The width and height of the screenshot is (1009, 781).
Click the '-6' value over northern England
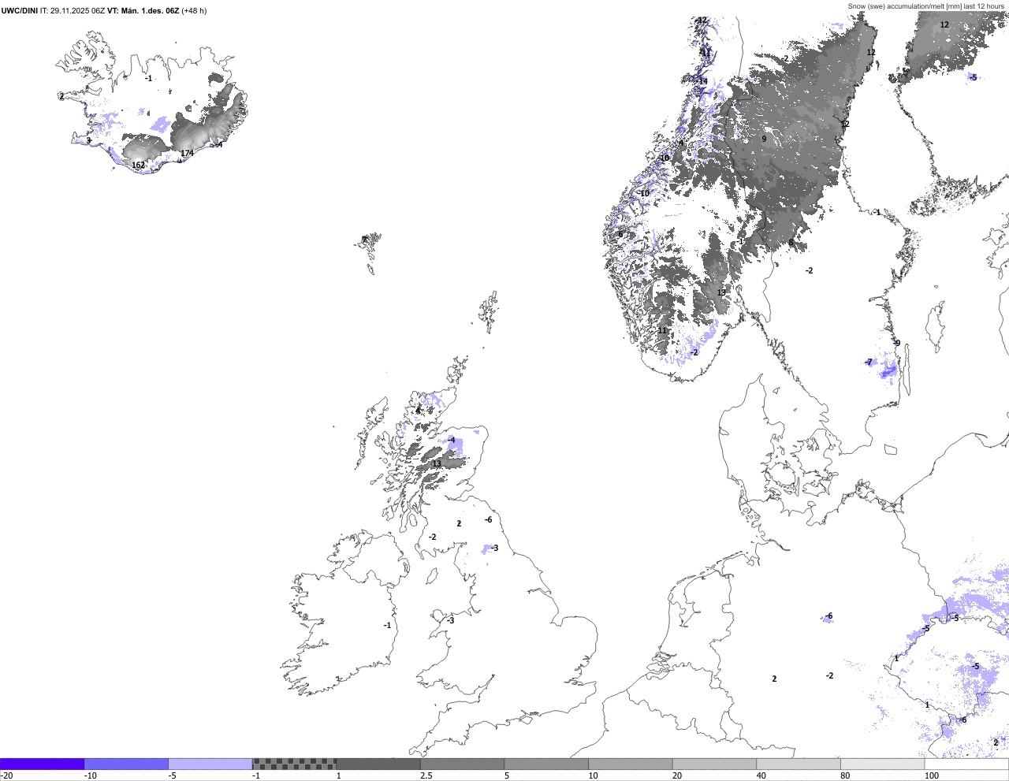tap(488, 519)
